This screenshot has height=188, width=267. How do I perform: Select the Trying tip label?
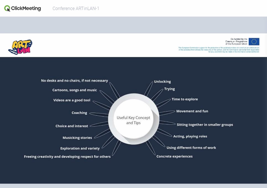(169, 89)
